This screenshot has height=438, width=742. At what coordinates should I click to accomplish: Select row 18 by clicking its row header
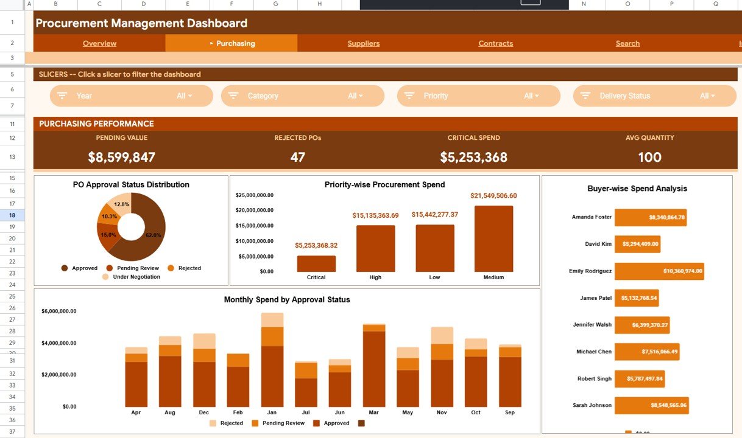click(x=12, y=215)
